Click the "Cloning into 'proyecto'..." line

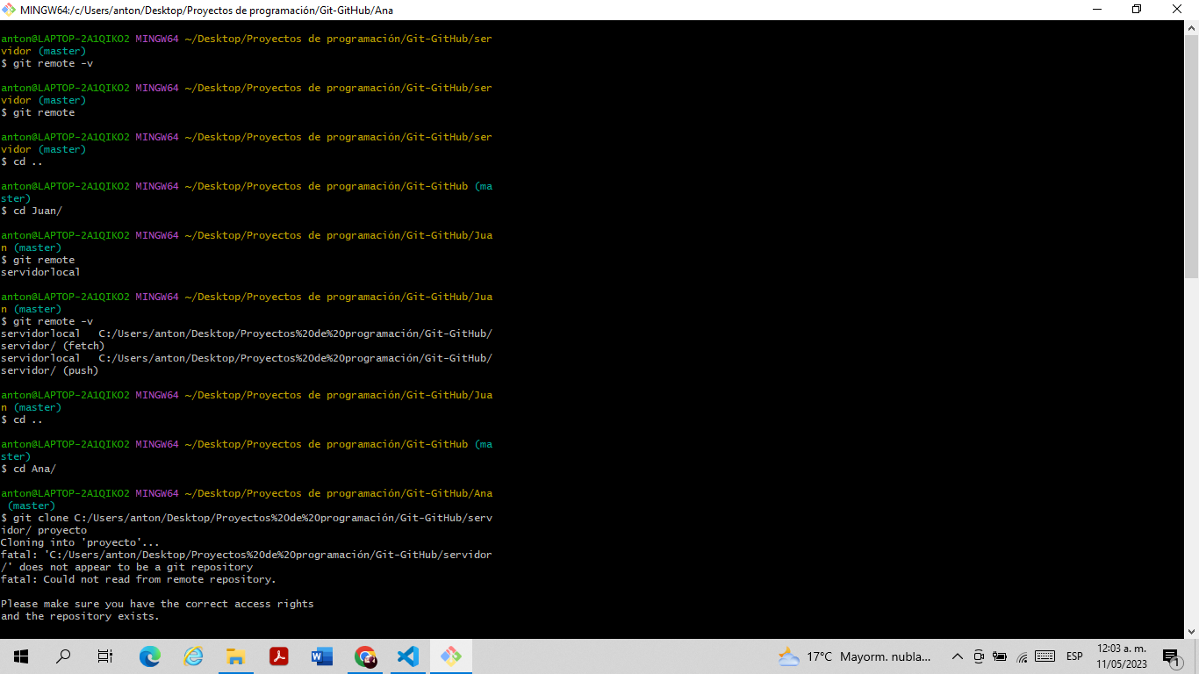pos(81,542)
